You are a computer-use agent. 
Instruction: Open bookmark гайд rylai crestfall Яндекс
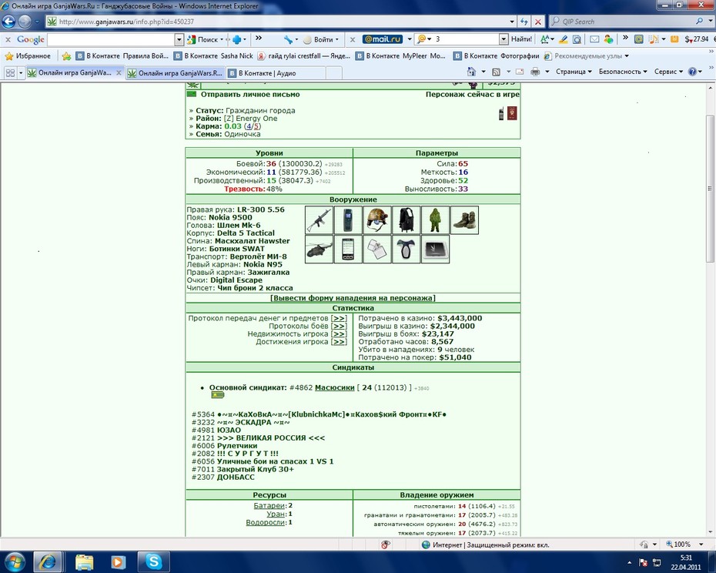coord(303,55)
